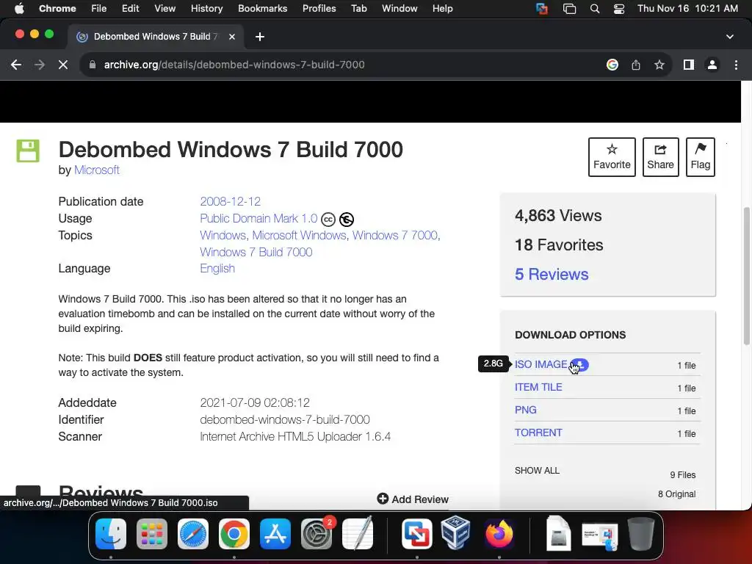Launch Firefox from the Dock
The height and width of the screenshot is (564, 752).
coord(499,534)
